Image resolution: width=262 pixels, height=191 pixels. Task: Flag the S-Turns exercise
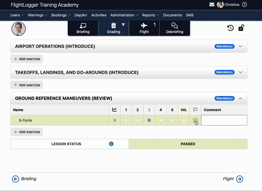(x=195, y=120)
